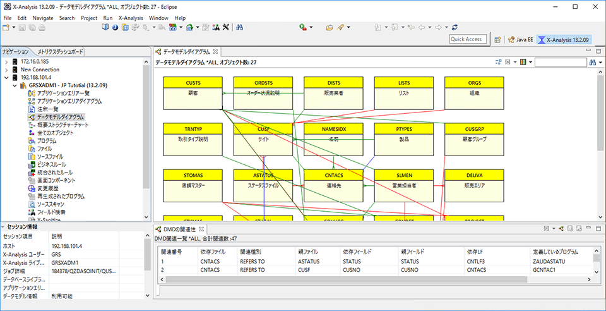Open dropdown beside DD data dictionary icon

tap(181, 27)
